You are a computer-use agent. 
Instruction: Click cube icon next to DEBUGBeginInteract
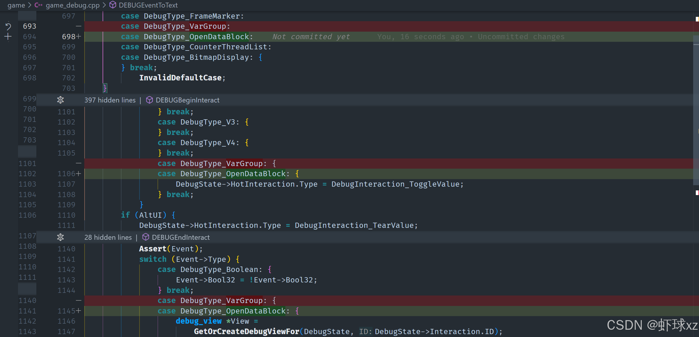click(x=149, y=100)
